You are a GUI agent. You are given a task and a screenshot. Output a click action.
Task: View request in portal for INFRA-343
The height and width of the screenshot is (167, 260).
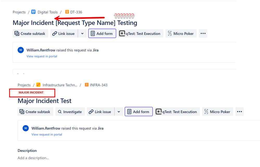(x=47, y=134)
